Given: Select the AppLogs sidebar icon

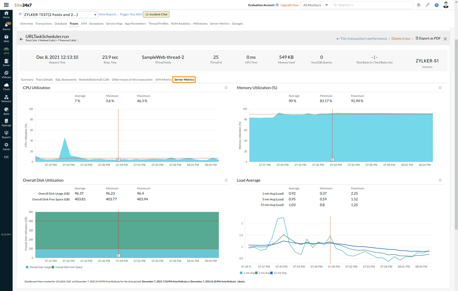Looking at the screenshot, I should (x=6, y=123).
